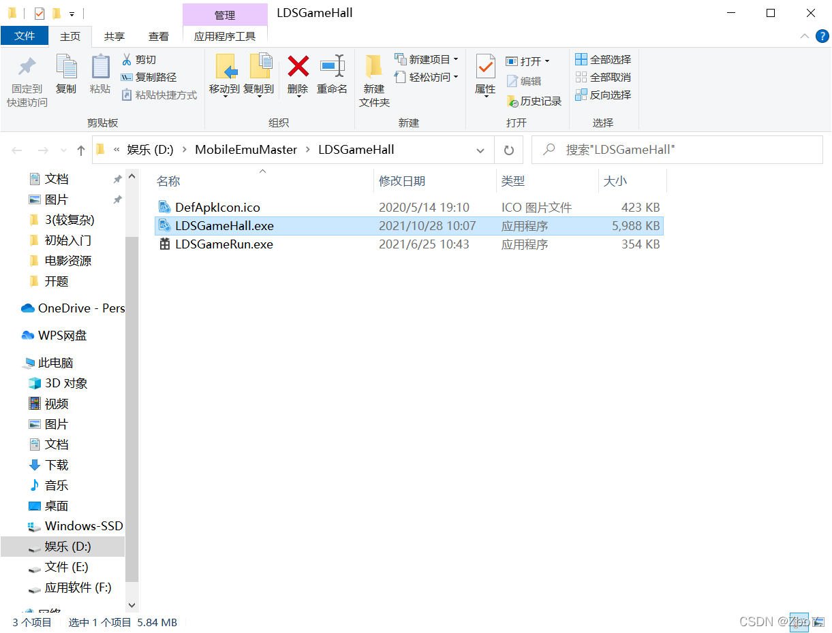Go up one folder level arrow

pyautogui.click(x=81, y=150)
